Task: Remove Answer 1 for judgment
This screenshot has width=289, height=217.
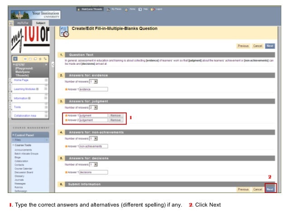Action: (116, 116)
